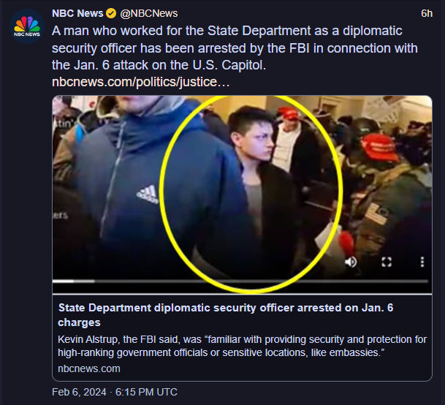This screenshot has height=405, width=445.
Task: Click the gold verified badge
Action: click(111, 13)
